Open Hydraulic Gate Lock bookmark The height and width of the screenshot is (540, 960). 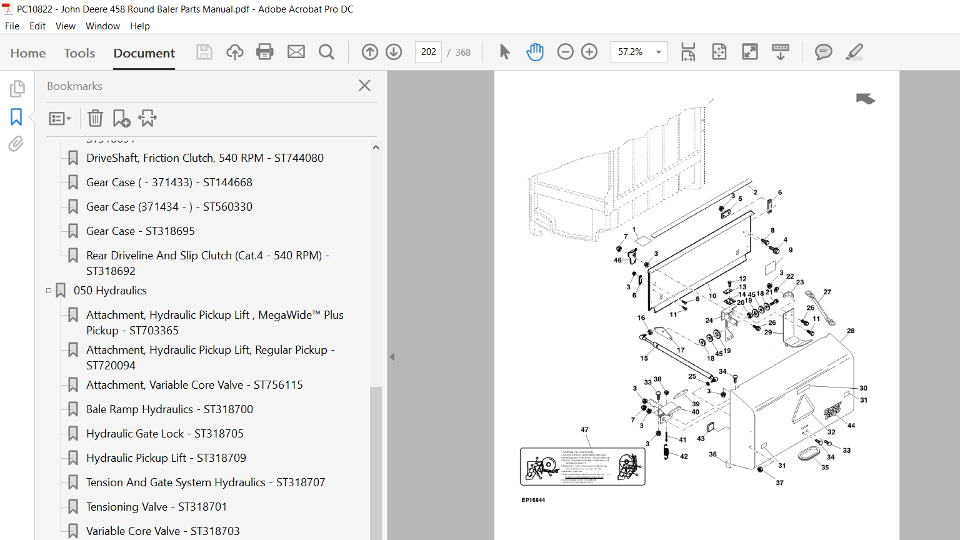click(165, 434)
